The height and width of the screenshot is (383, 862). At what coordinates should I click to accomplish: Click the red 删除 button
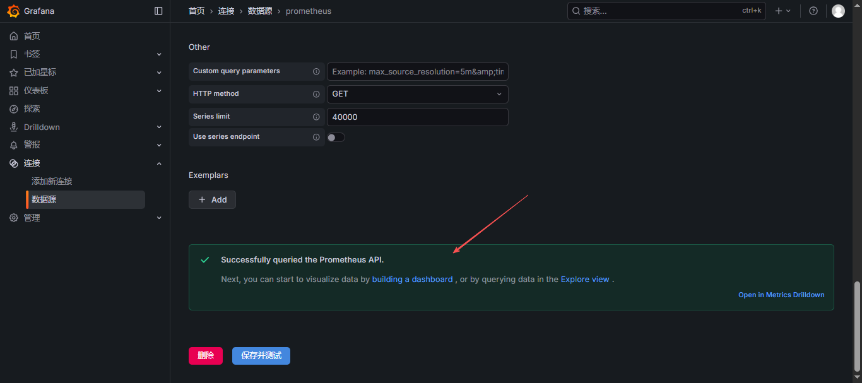pyautogui.click(x=206, y=356)
